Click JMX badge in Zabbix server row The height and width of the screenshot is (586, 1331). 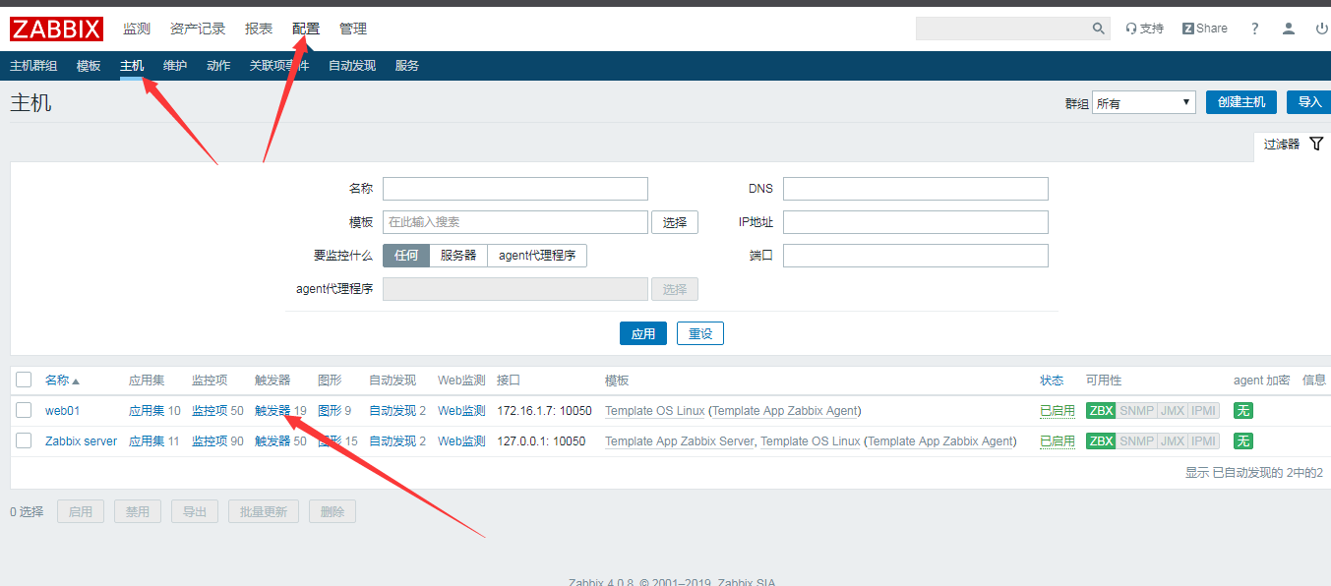[1172, 441]
